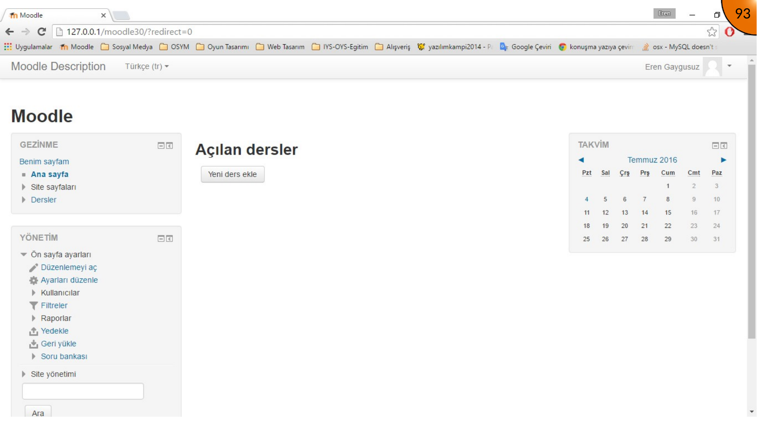Viewport: 757px width, 425px height.
Task: Open Benim sayfam link
Action: point(44,162)
